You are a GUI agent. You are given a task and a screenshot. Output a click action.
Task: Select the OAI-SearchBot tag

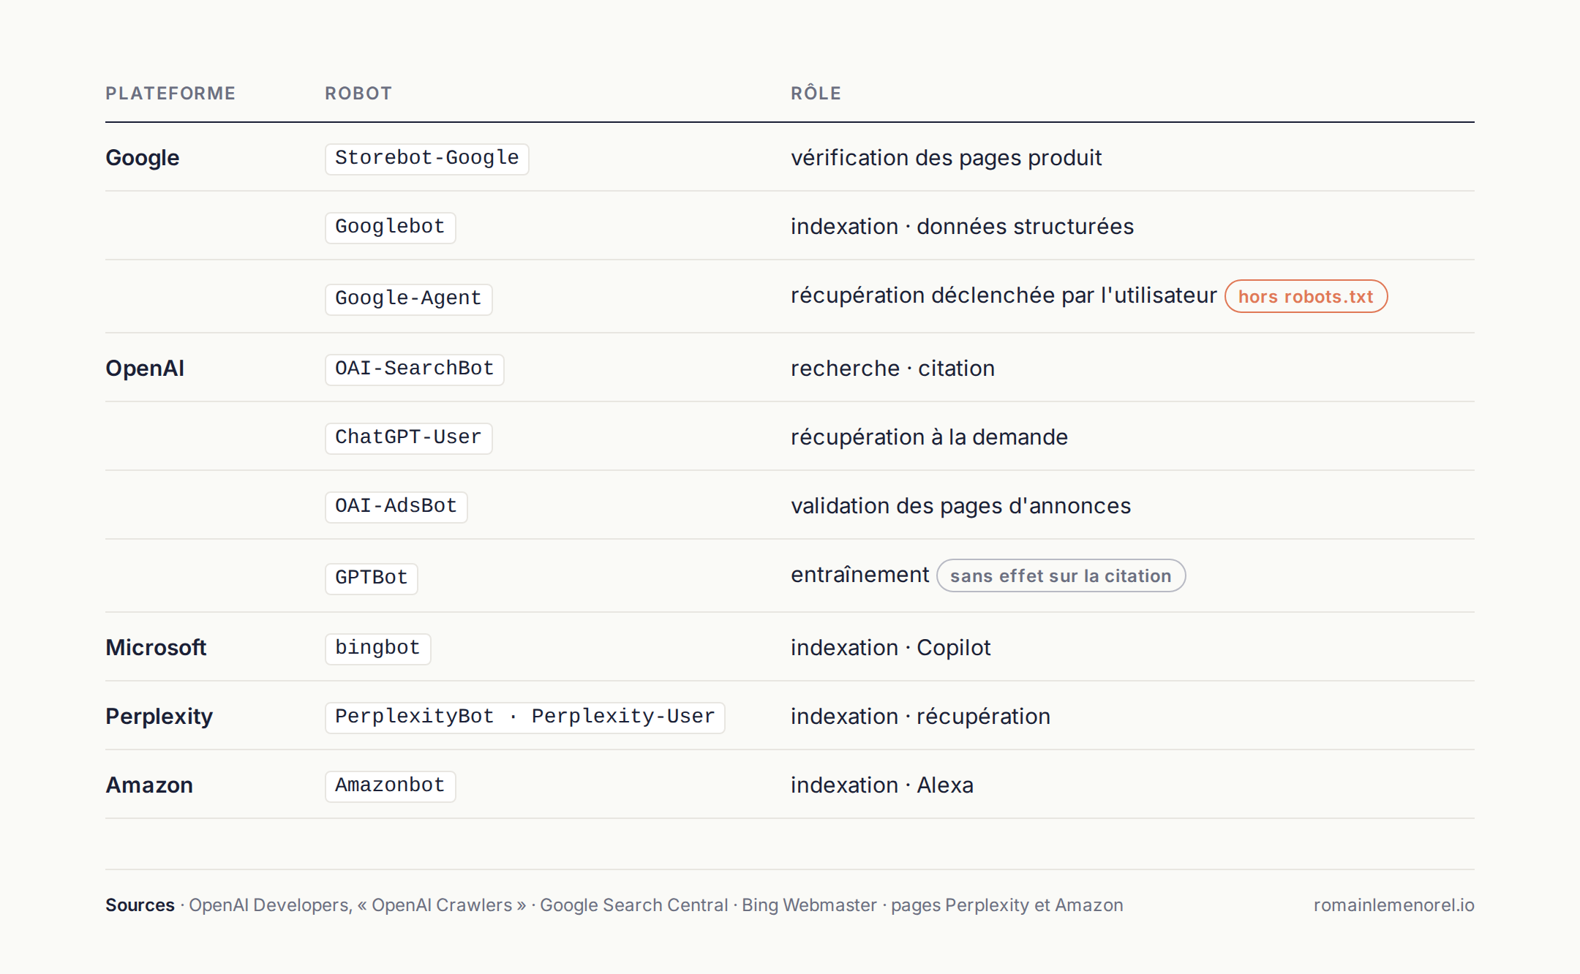[x=414, y=369]
